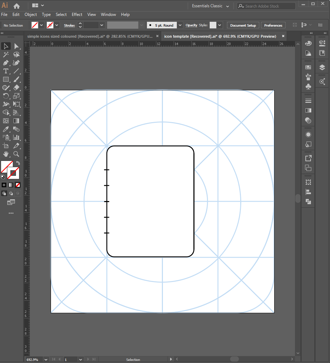
Task: Open the Layers panel
Action: pos(322,67)
